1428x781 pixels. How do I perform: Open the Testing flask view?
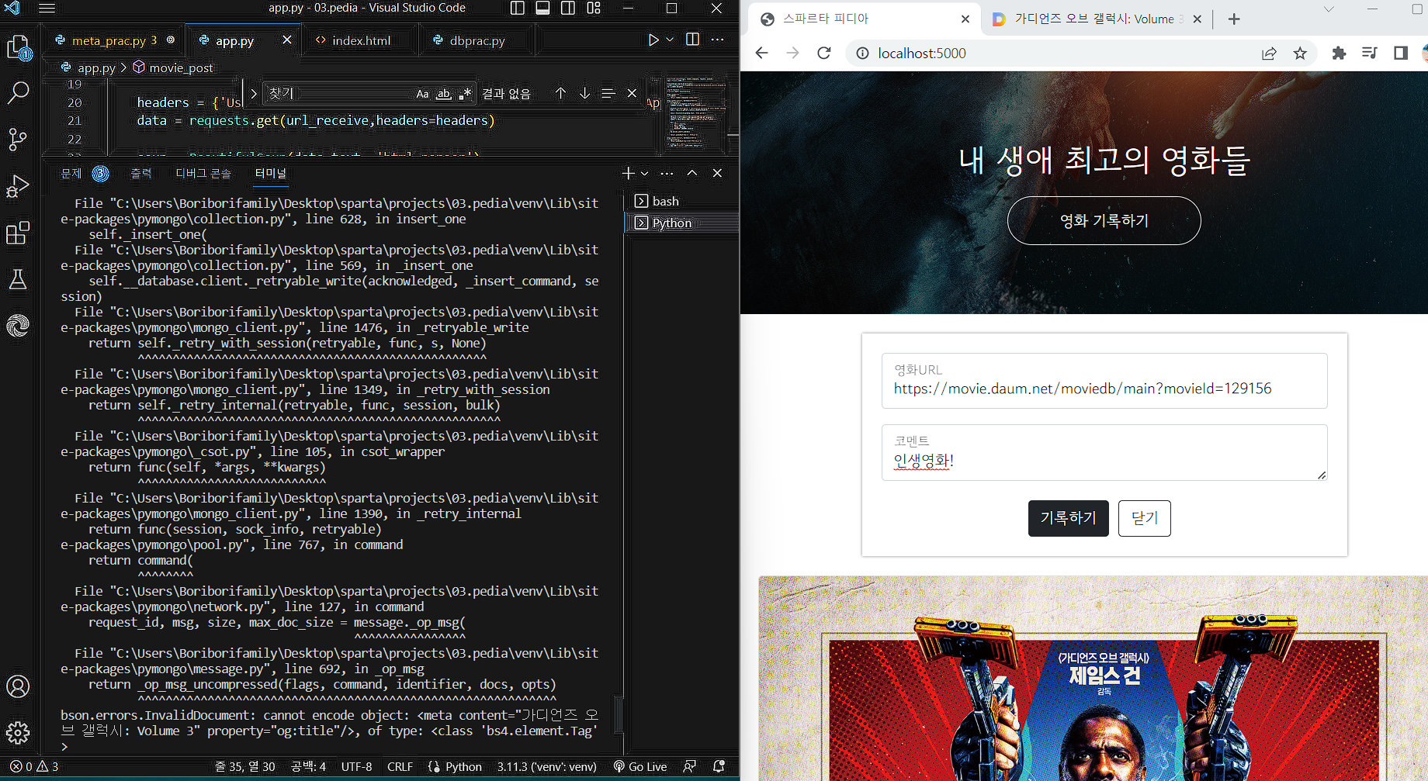18,279
